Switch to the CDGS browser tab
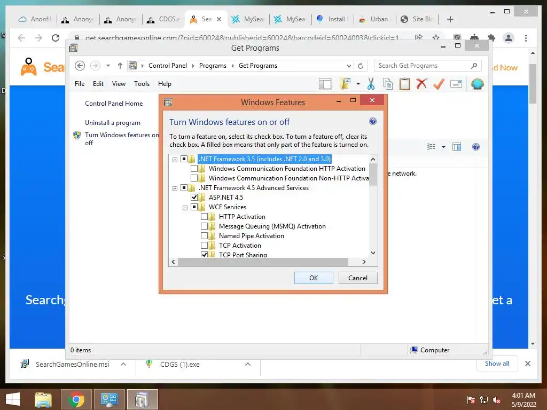This screenshot has width=547, height=410. pyautogui.click(x=165, y=19)
